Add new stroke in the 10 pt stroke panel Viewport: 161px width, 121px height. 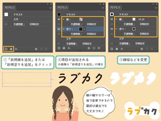point(112,49)
